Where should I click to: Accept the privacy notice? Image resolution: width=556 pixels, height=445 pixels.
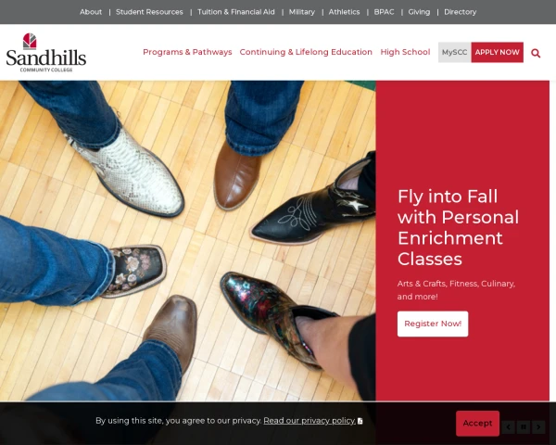(477, 424)
